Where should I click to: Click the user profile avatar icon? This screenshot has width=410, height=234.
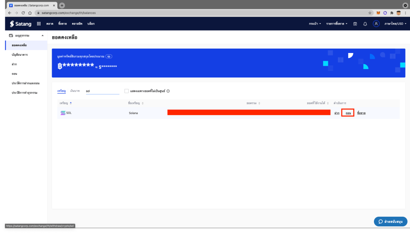(x=376, y=24)
